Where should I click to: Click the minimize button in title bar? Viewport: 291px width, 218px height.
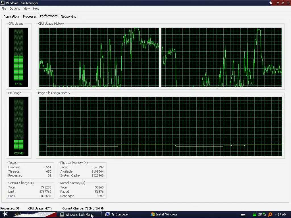pos(278,3)
